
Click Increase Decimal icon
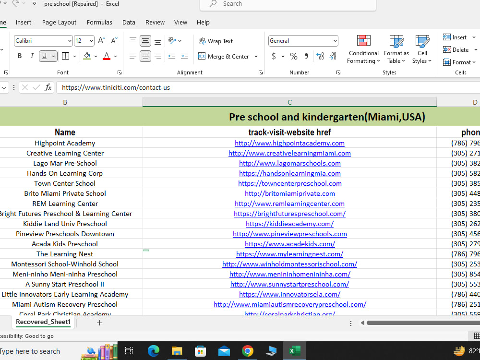[320, 56]
